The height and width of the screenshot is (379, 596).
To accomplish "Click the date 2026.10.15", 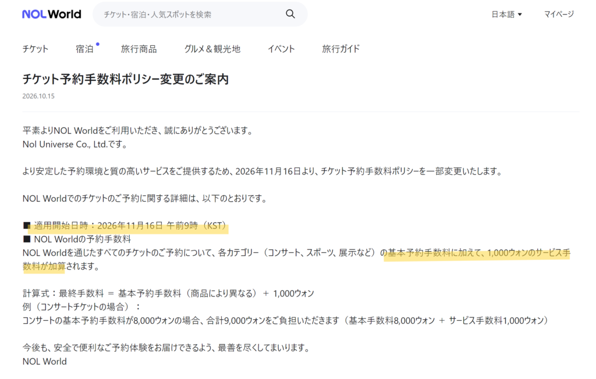I will pos(38,96).
